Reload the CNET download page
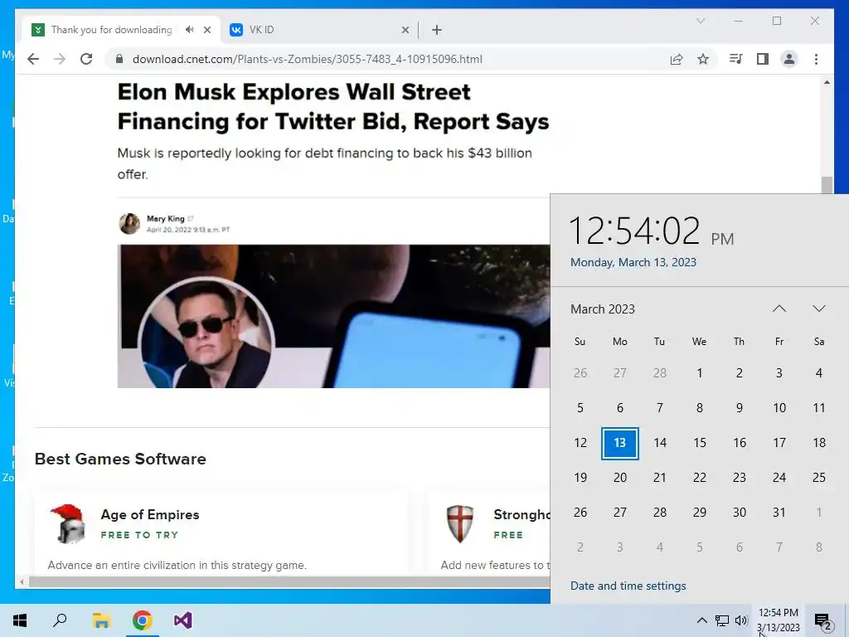 [x=86, y=59]
